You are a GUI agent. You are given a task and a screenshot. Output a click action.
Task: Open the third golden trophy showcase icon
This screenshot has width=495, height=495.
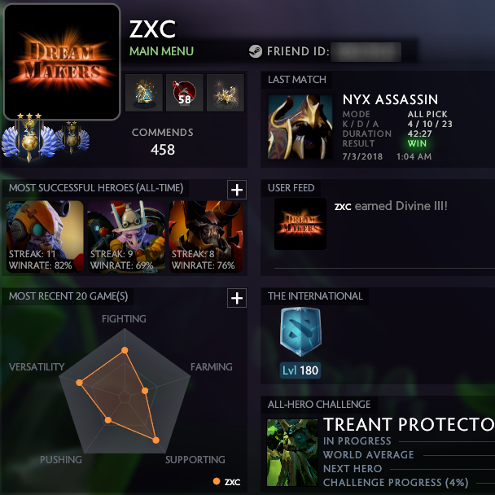click(x=226, y=93)
